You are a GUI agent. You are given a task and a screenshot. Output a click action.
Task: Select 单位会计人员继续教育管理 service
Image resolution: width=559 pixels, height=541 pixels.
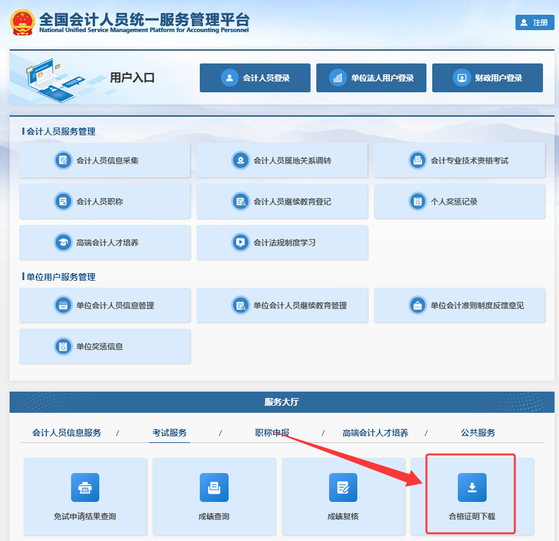282,305
